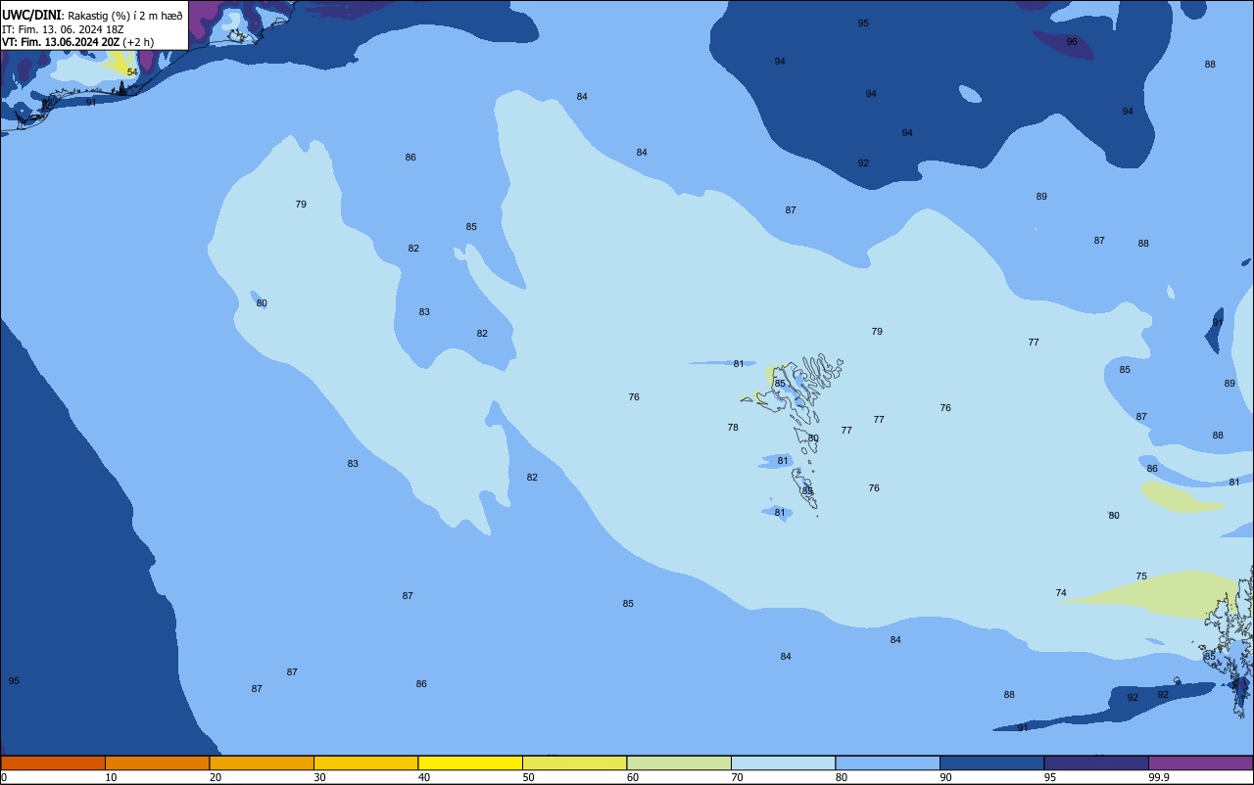The height and width of the screenshot is (785, 1254).
Task: Pick the 60–70 pale green legend segment
Action: [x=679, y=762]
